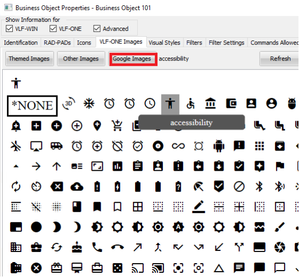Pick the Android robot icon
This screenshot has width=299, height=277.
tap(219, 146)
